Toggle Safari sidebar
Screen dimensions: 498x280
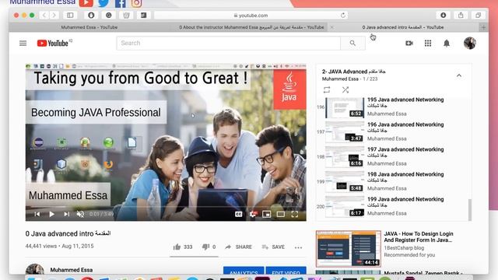tap(70, 16)
